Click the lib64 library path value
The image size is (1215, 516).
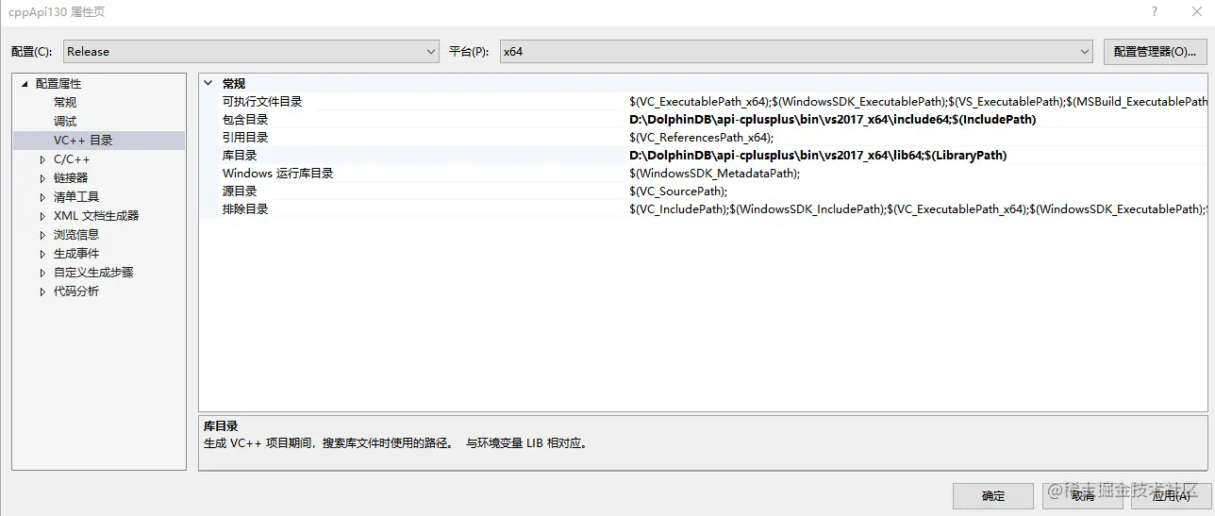click(x=818, y=156)
